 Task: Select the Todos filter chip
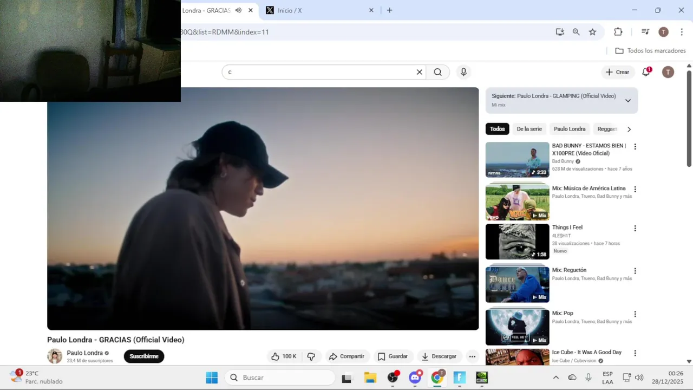click(x=497, y=129)
